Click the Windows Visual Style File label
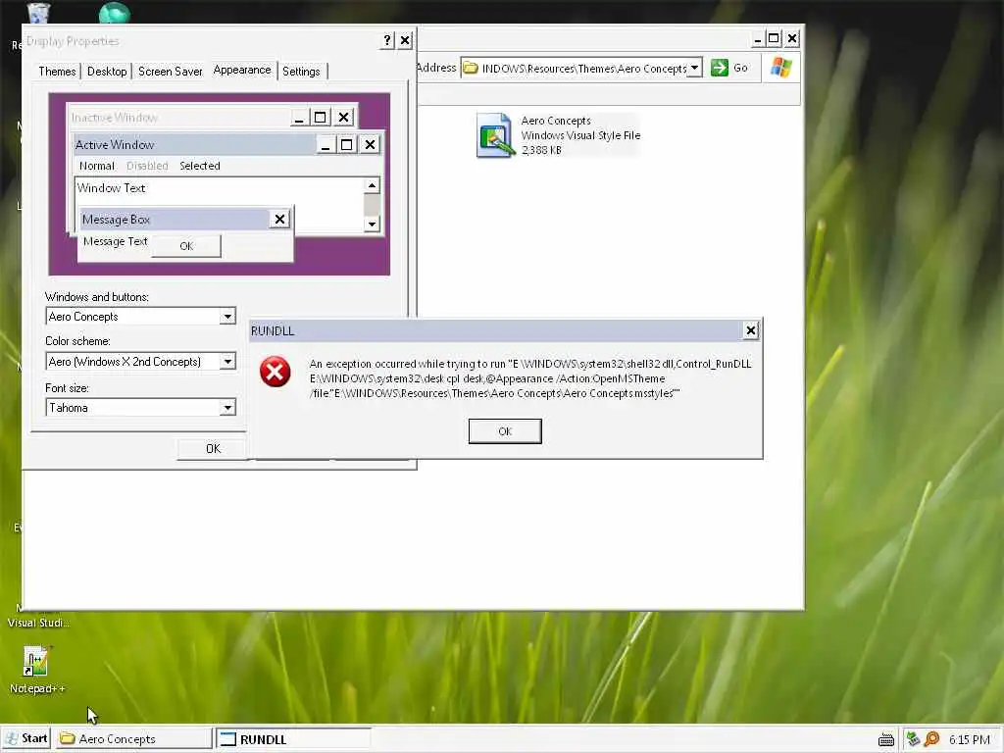Image resolution: width=1004 pixels, height=753 pixels. (580, 135)
